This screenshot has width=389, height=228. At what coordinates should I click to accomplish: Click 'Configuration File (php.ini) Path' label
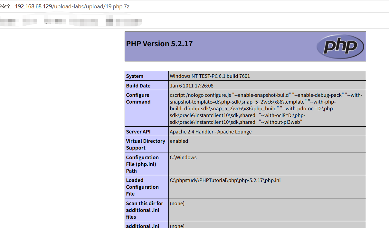pos(147,164)
